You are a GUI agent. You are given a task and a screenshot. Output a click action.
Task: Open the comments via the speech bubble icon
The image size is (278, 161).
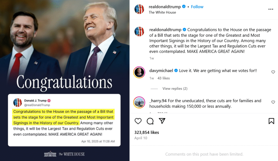point(150,121)
